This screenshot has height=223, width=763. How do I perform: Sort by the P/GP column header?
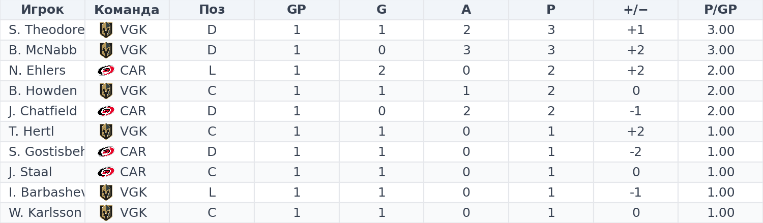pyautogui.click(x=720, y=10)
